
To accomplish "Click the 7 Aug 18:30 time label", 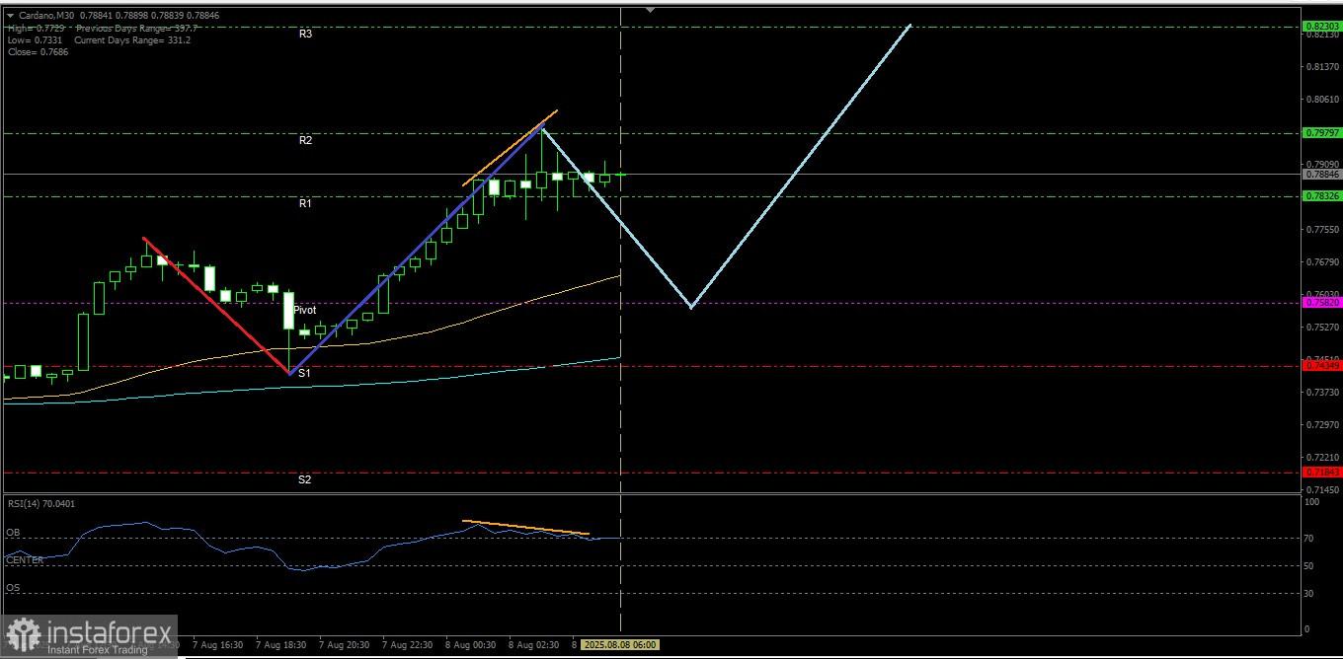I will coord(280,644).
